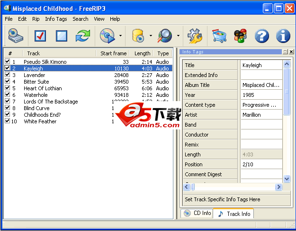Open the File menu
The width and height of the screenshot is (296, 231).
9,19
